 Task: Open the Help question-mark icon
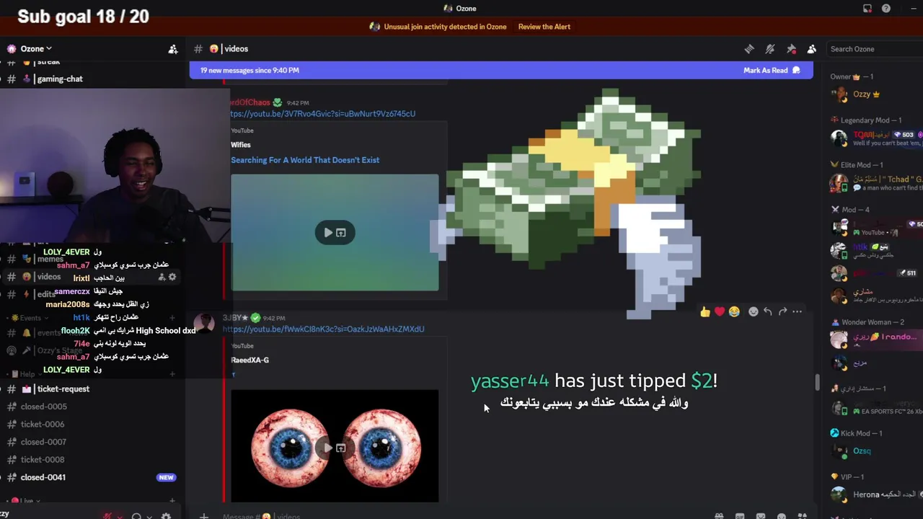pyautogui.click(x=886, y=9)
